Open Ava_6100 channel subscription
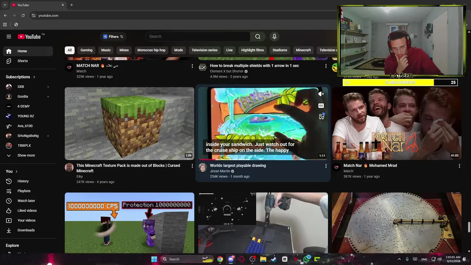Viewport: 471px width, 265px height. click(x=28, y=126)
